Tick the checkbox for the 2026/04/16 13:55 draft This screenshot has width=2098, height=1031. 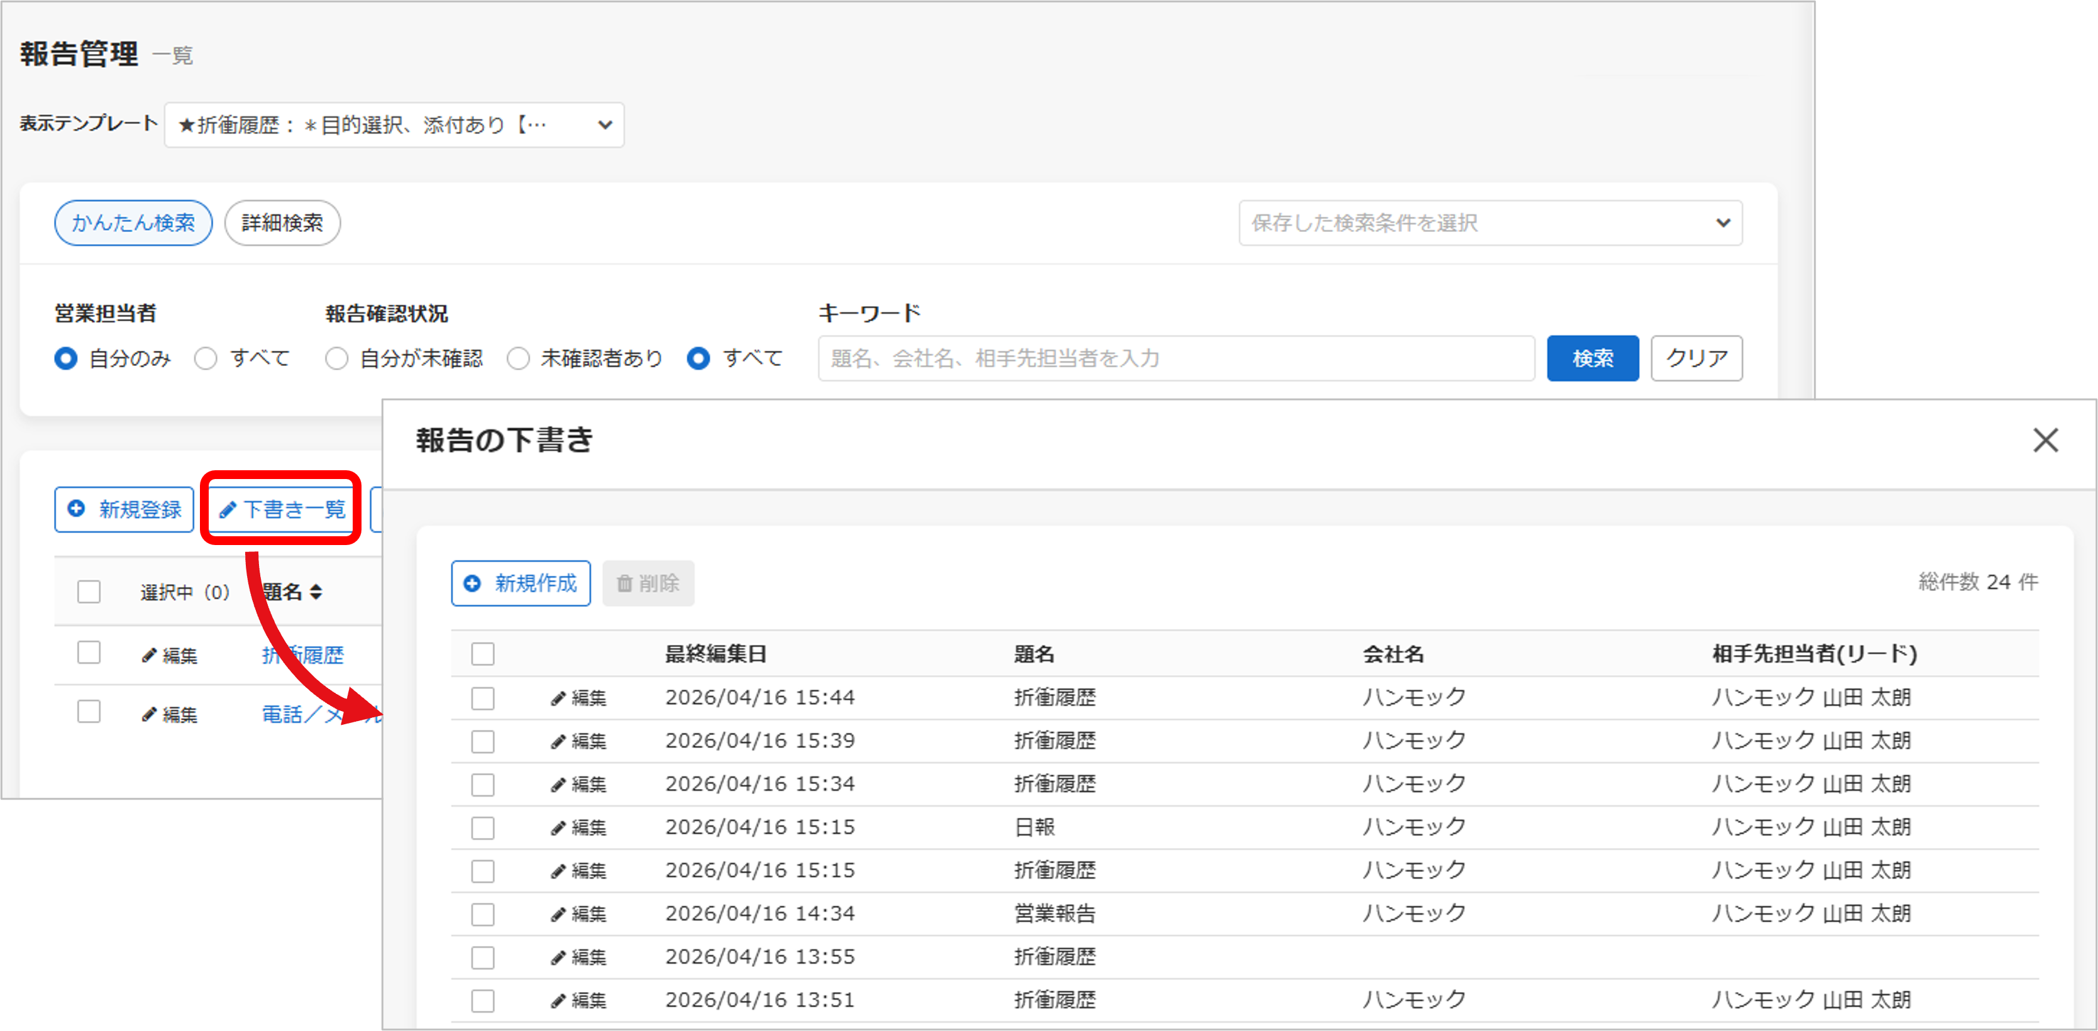[483, 957]
